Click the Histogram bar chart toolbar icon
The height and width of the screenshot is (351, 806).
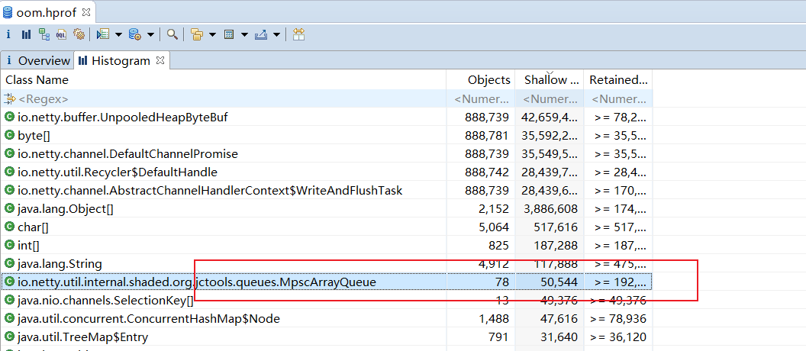click(26, 34)
